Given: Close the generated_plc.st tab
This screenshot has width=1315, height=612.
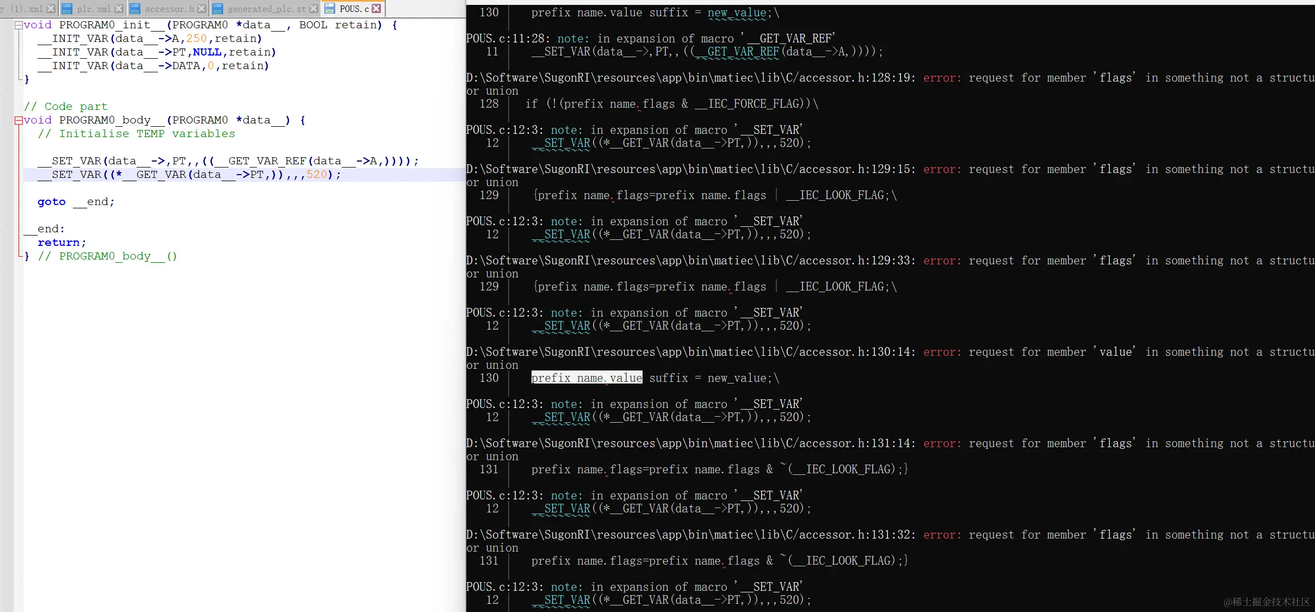Looking at the screenshot, I should 313,9.
